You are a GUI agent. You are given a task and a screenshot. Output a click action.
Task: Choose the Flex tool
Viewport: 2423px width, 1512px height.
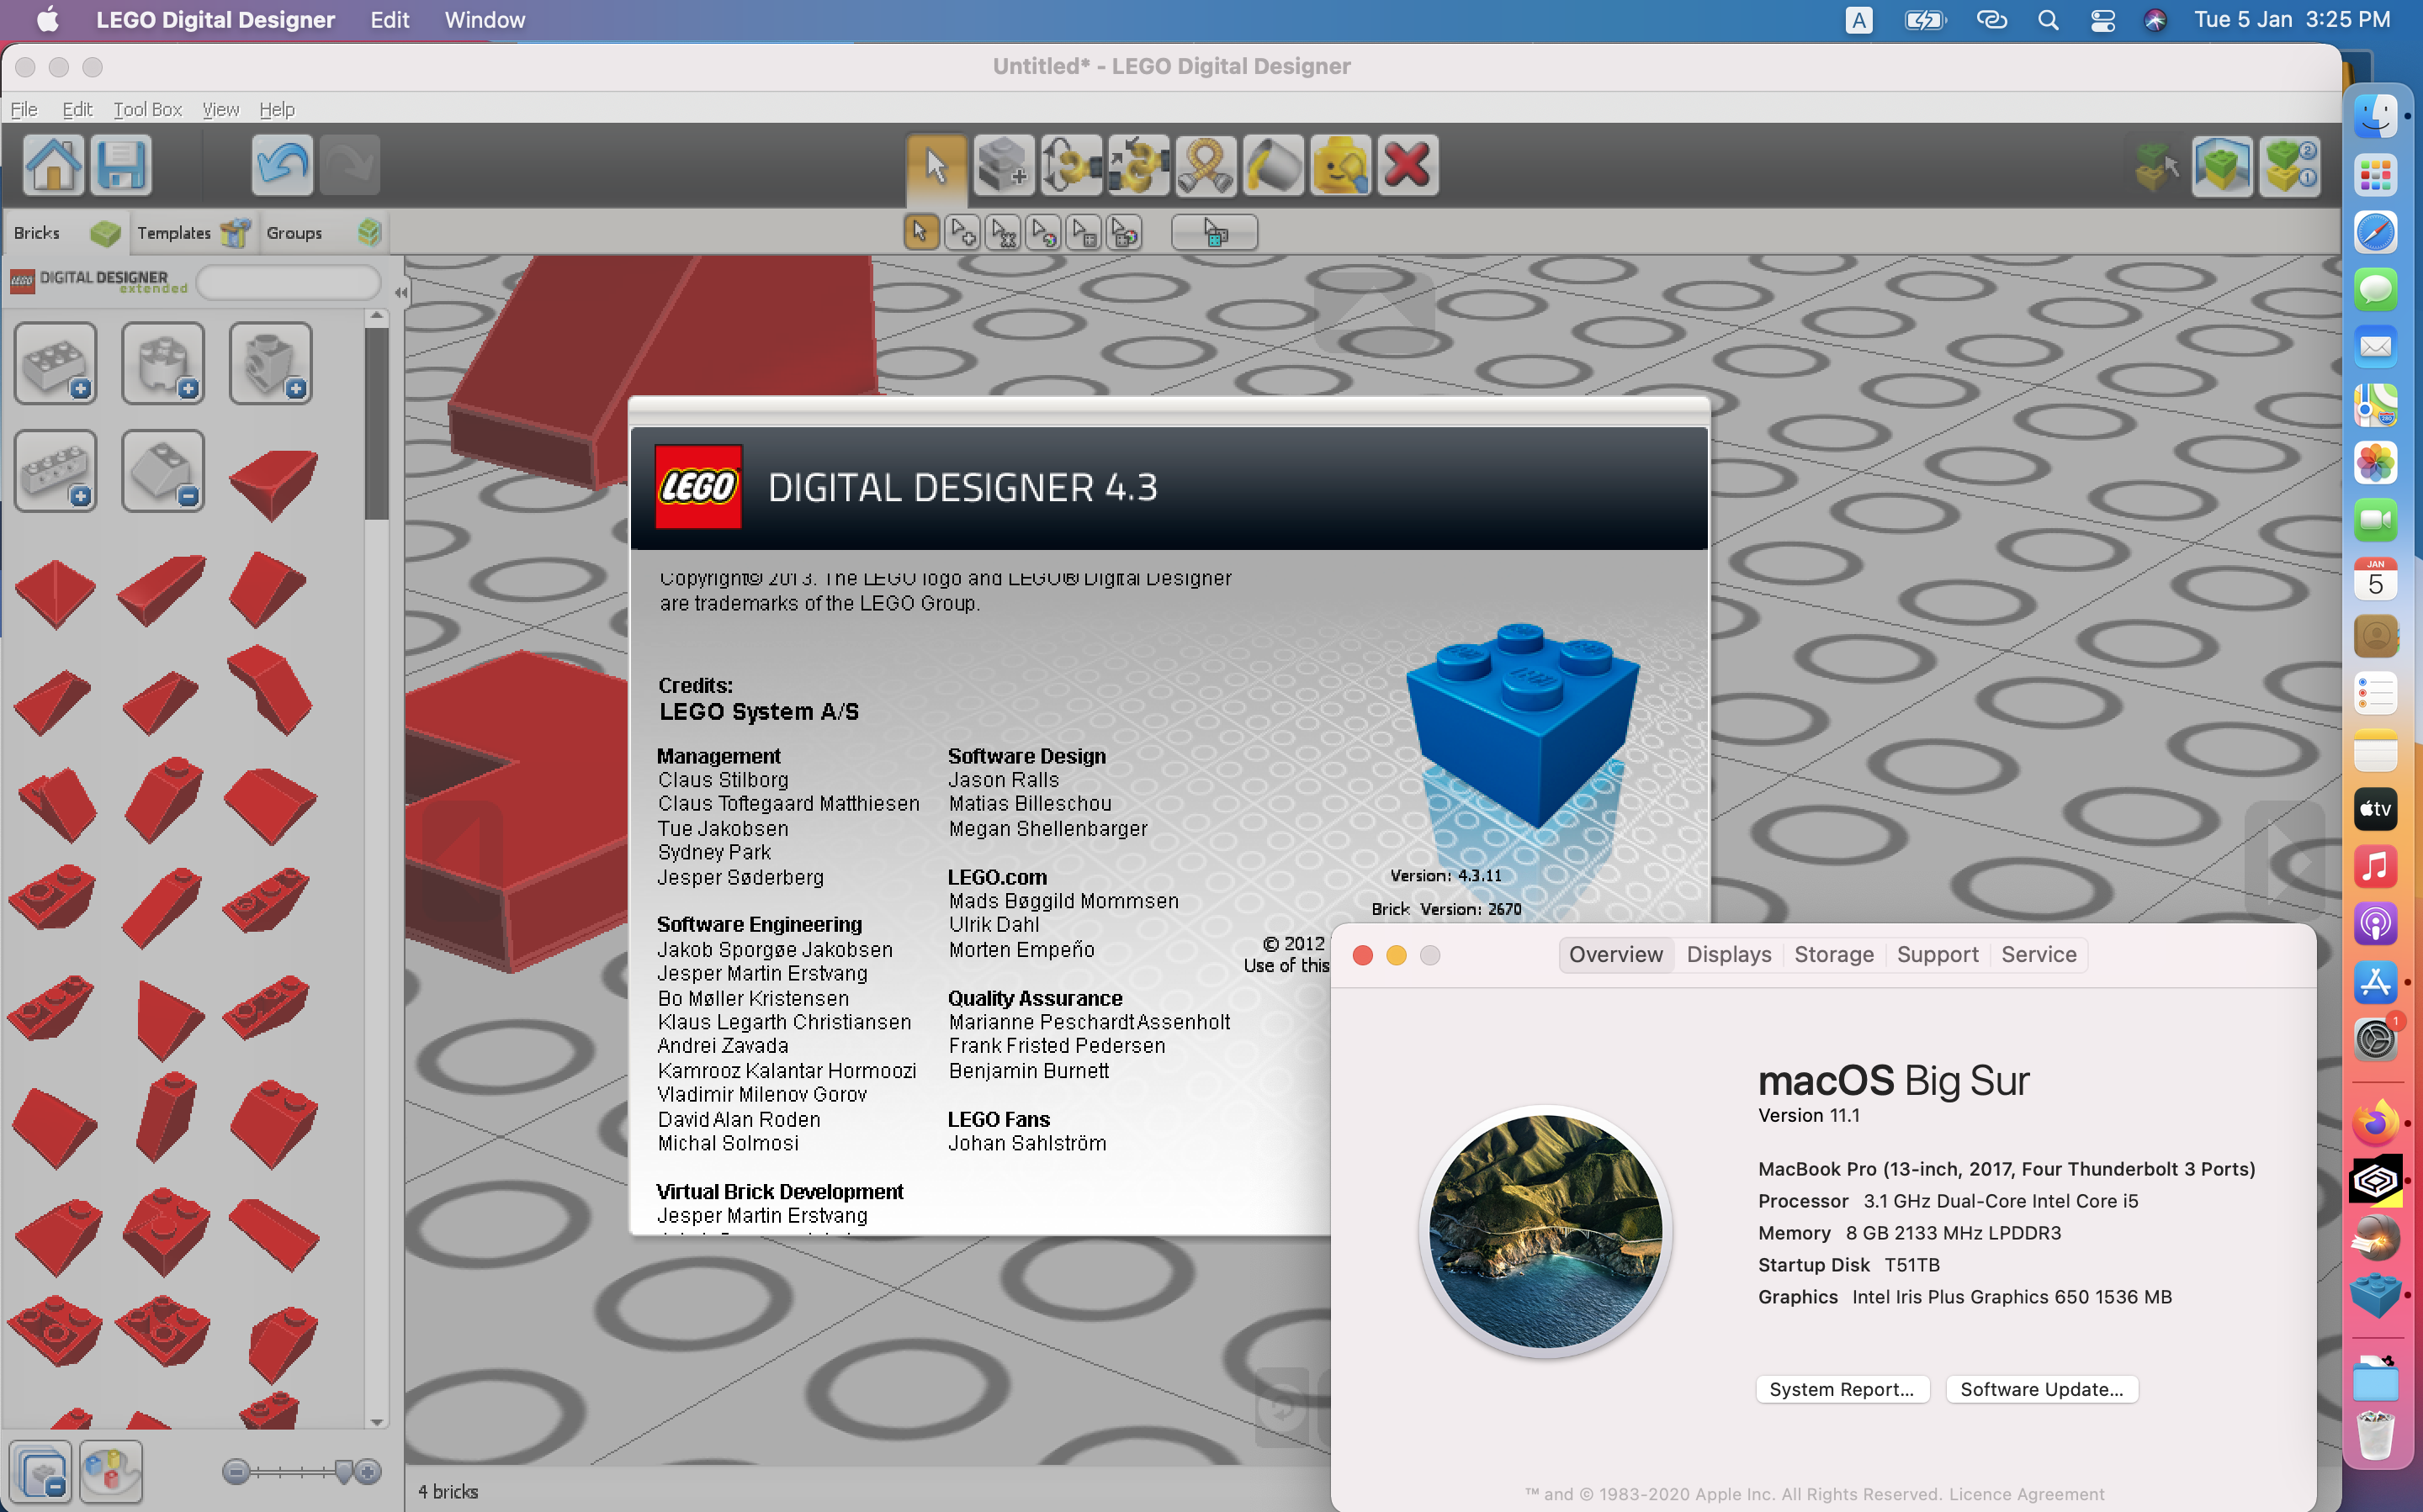point(1206,165)
